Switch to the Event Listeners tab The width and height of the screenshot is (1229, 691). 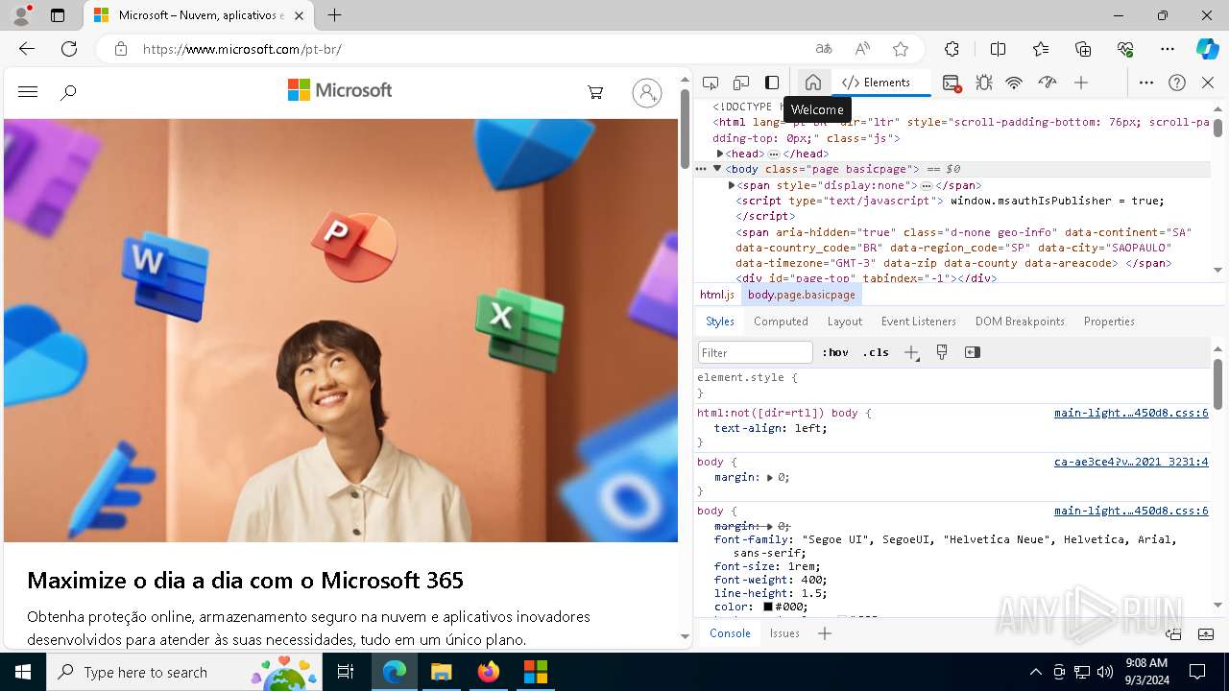[x=919, y=322]
